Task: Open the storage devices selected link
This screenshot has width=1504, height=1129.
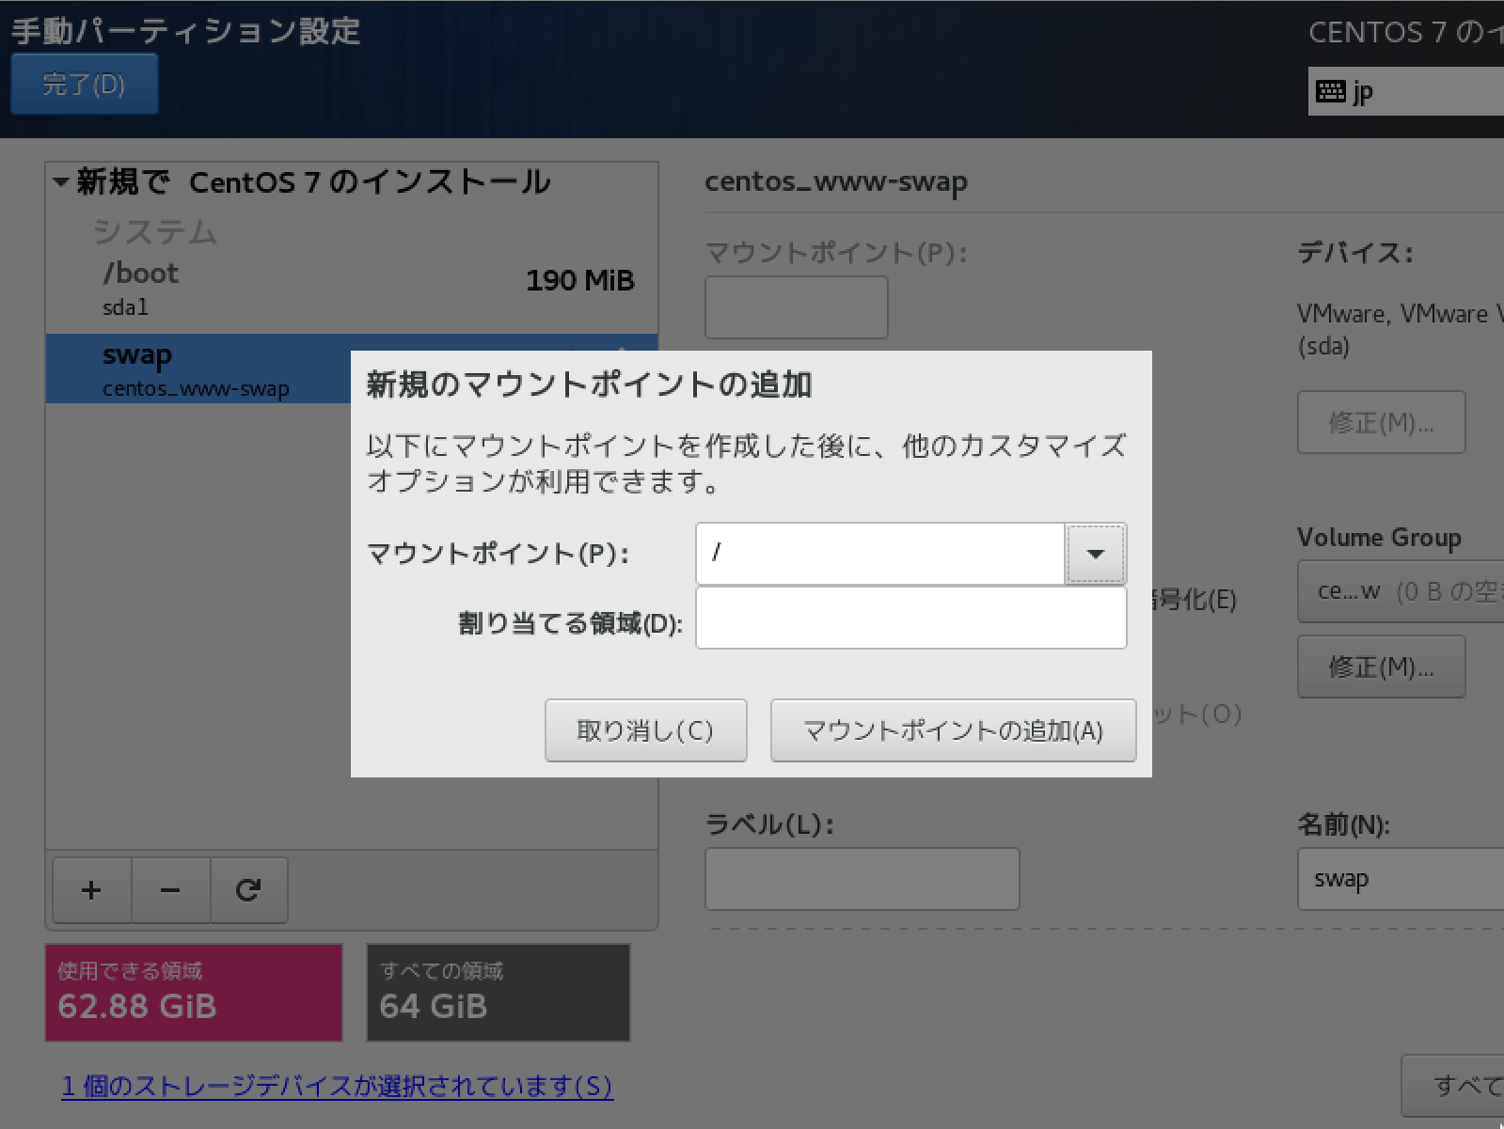Action: click(x=337, y=1087)
